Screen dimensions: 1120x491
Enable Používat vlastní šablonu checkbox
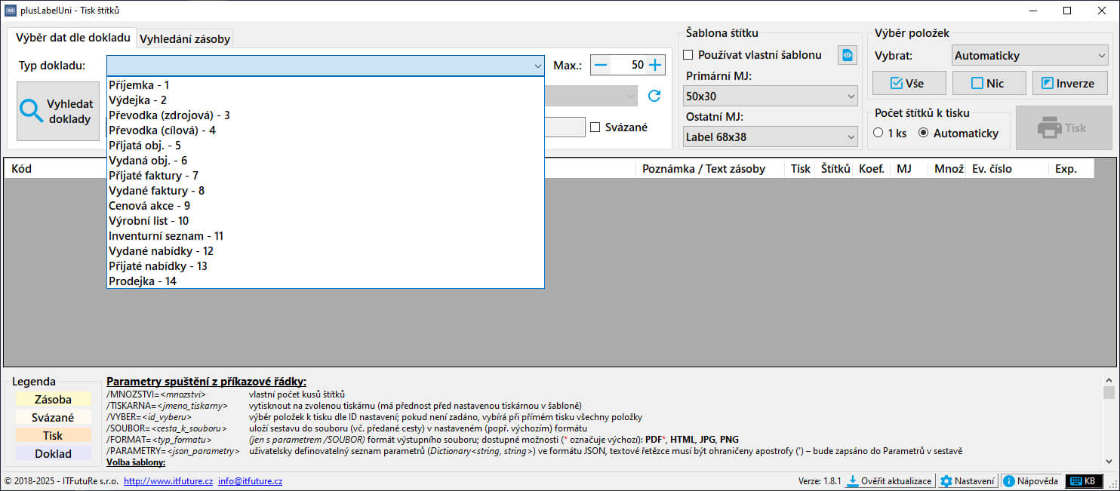coord(688,55)
